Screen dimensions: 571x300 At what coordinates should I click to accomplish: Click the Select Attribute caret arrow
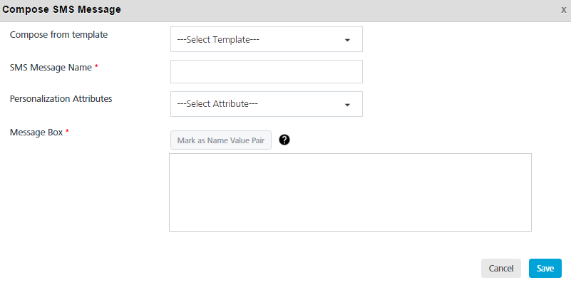pyautogui.click(x=347, y=105)
